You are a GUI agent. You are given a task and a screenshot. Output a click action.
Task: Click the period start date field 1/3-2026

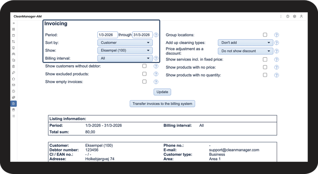pos(107,35)
